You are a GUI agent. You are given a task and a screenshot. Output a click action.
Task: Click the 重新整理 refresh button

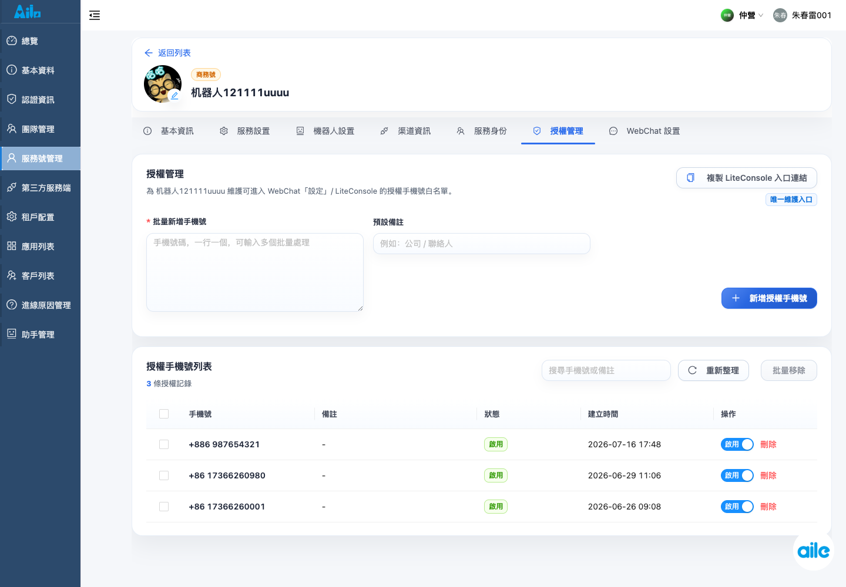pos(713,370)
